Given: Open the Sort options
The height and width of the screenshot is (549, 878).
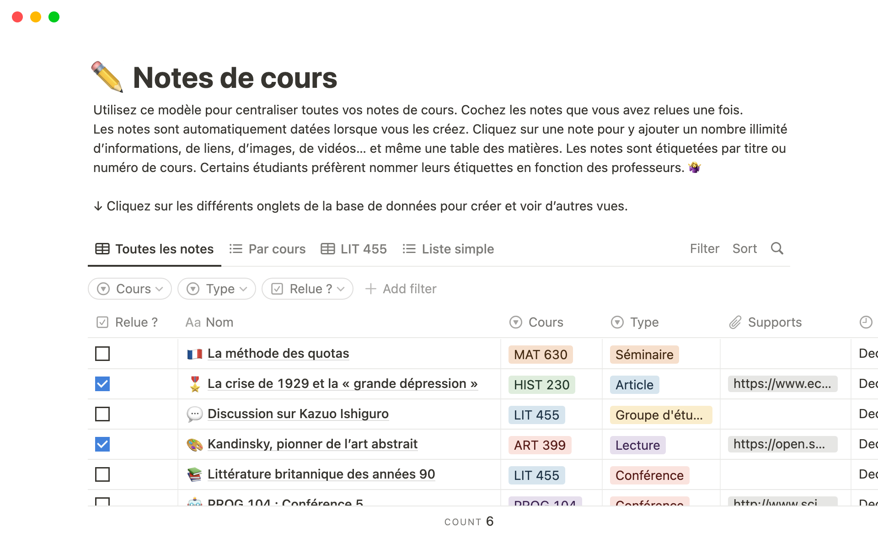Looking at the screenshot, I should (x=744, y=248).
